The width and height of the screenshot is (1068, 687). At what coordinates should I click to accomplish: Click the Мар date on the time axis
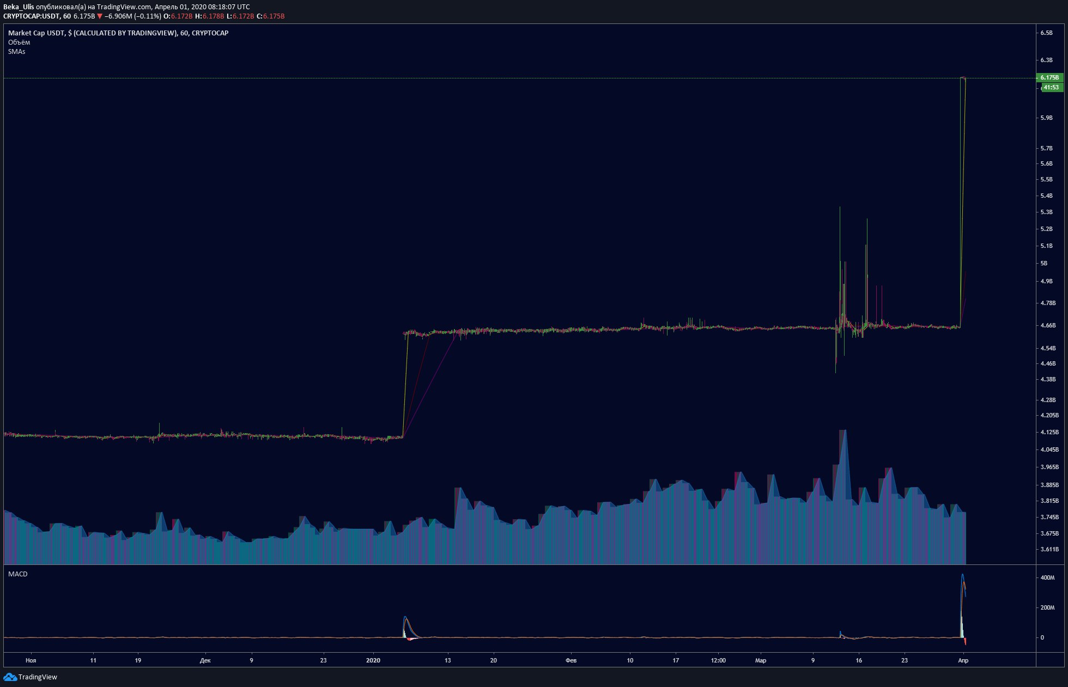point(761,661)
